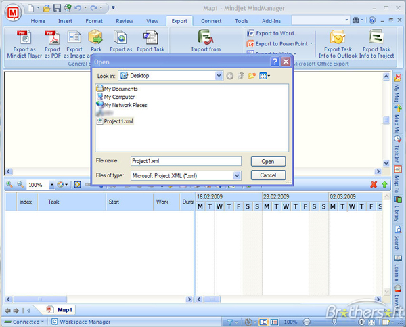Image resolution: width=406 pixels, height=327 pixels.
Task: Switch to the Insert ribbon tab
Action: [66, 21]
